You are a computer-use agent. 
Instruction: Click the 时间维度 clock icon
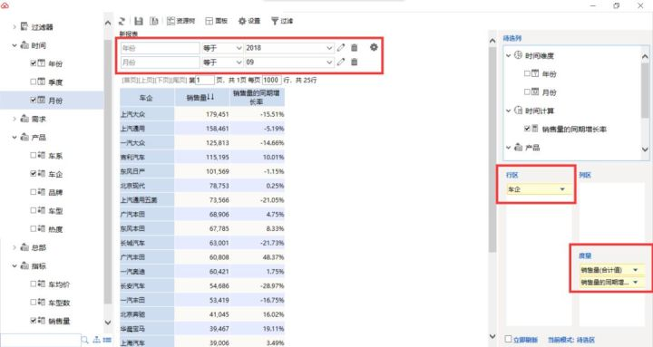[518, 55]
